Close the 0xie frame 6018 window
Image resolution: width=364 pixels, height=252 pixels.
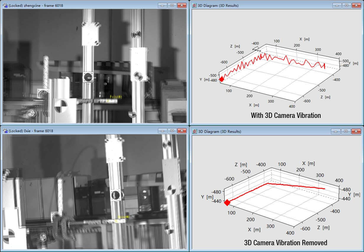[182, 131]
